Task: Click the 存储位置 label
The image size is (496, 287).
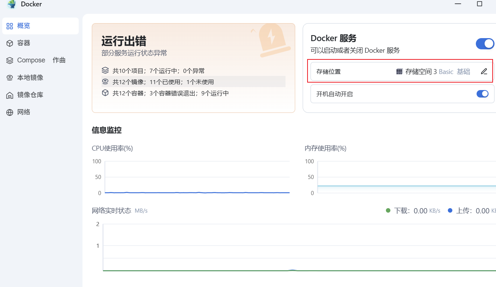Action: tap(328, 71)
